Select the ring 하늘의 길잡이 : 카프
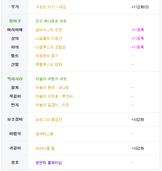Screen dimensions: 162x171 tap(52, 105)
